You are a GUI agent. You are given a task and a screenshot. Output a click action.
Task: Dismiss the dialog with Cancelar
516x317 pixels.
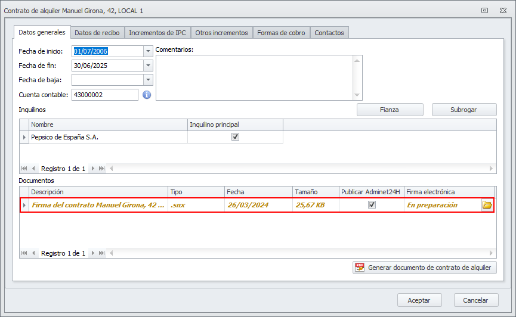pos(476,300)
